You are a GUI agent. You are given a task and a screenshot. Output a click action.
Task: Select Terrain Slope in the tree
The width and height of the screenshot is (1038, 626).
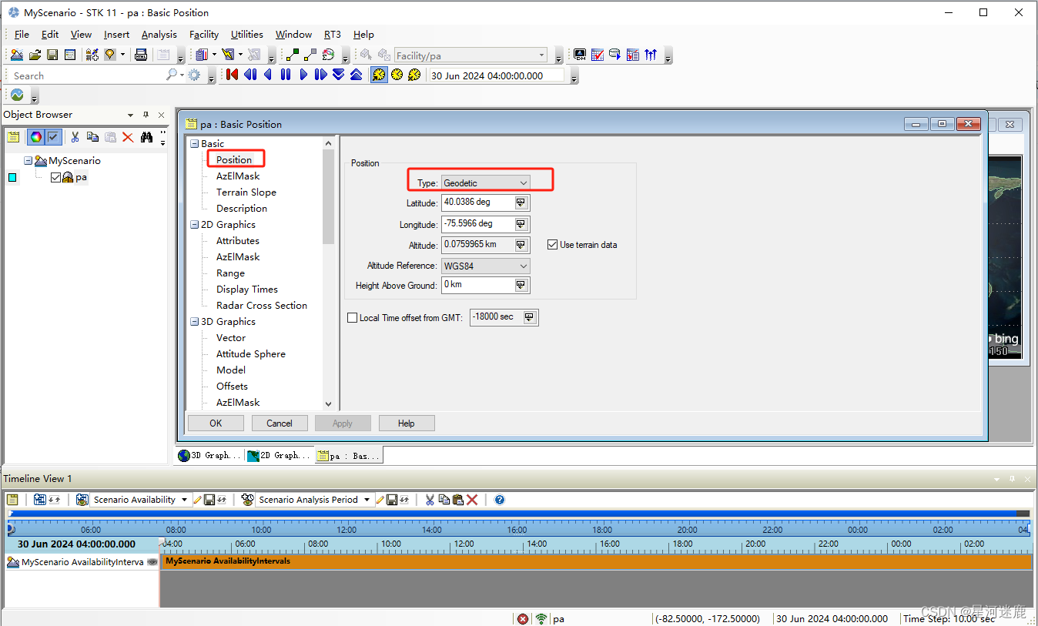(246, 192)
